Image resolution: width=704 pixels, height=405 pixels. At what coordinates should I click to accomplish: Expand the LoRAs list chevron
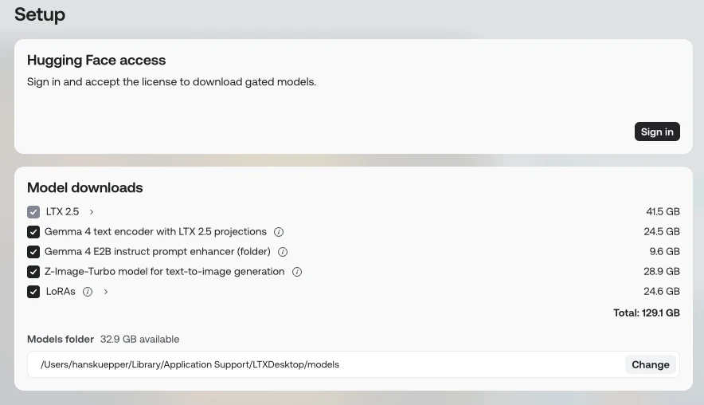click(106, 292)
